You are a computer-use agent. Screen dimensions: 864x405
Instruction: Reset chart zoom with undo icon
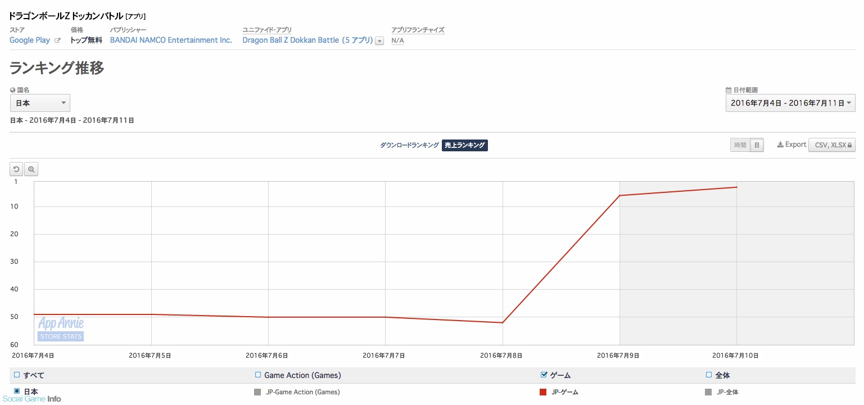tap(16, 169)
